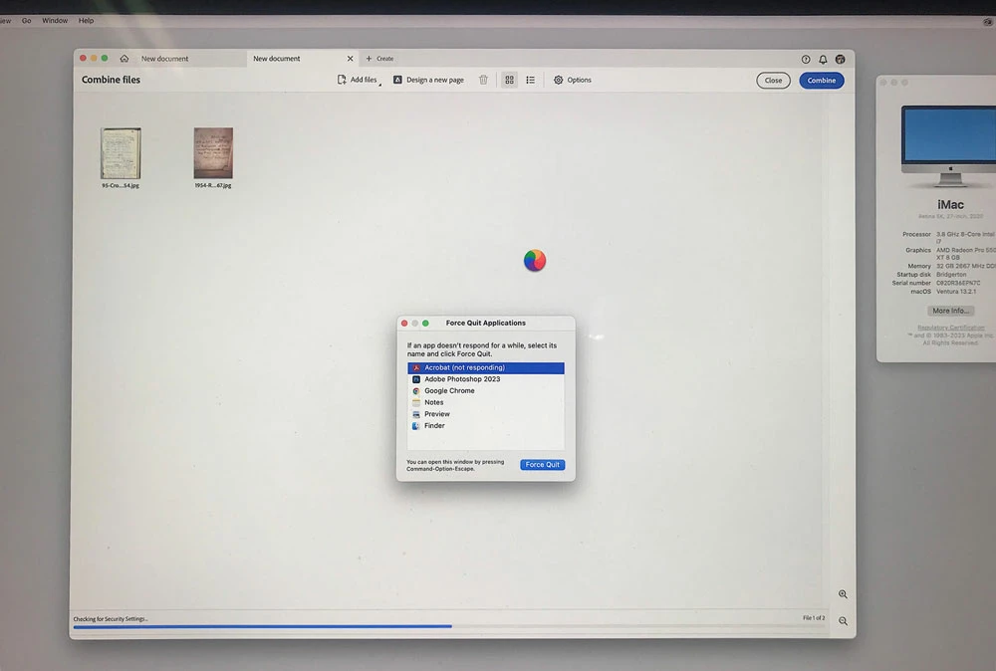996x671 pixels.
Task: Click the Force Quit button
Action: tap(543, 465)
